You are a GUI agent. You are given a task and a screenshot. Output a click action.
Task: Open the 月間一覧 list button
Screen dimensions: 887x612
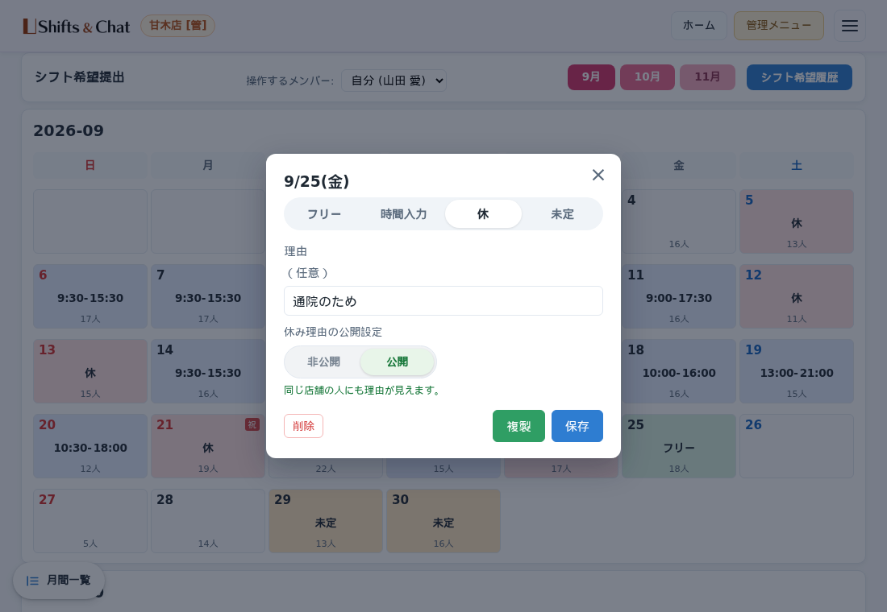(x=59, y=581)
